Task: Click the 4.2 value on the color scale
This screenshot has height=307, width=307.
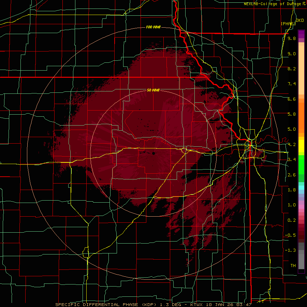Action: click(292, 145)
